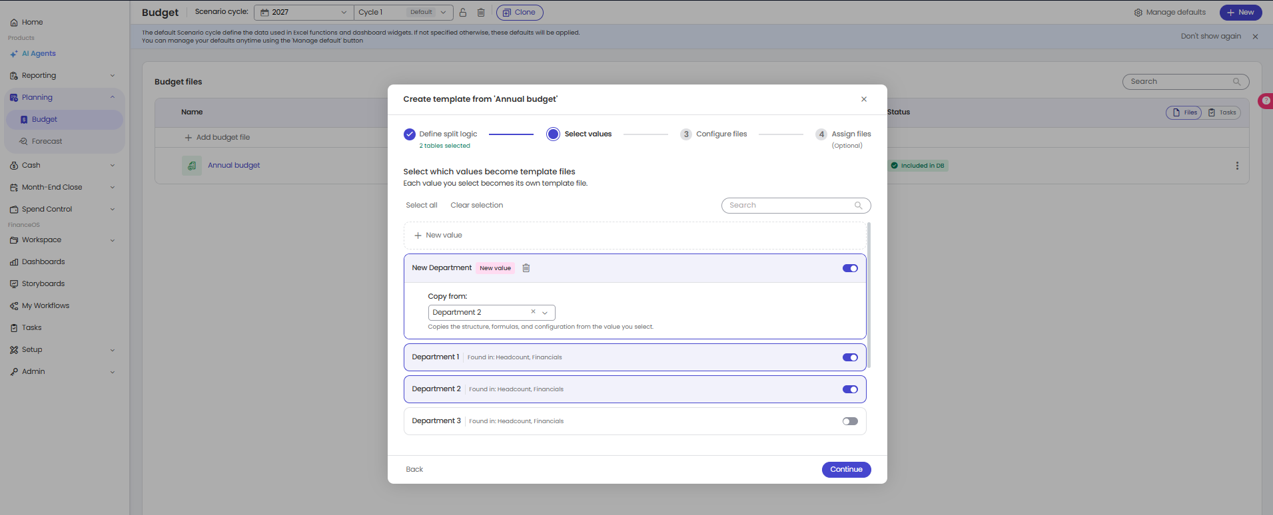Screen dimensions: 1273x515
Task: Click the Annual budget file icon
Action: click(192, 166)
